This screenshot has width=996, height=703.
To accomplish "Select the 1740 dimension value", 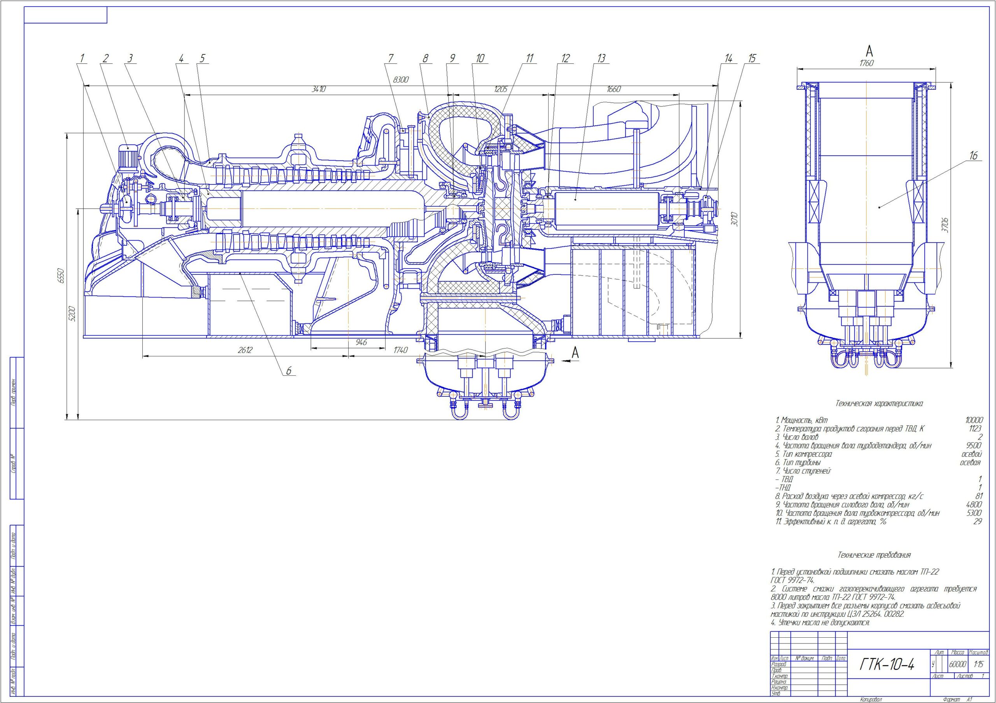I will point(400,350).
